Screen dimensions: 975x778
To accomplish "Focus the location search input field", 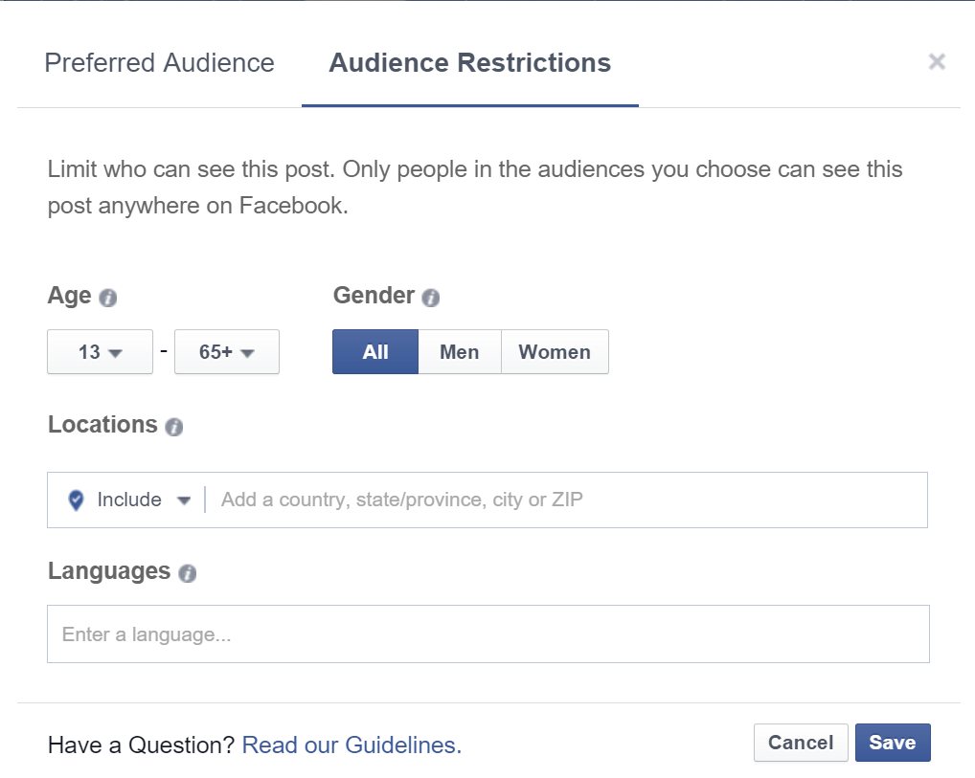I will (565, 500).
